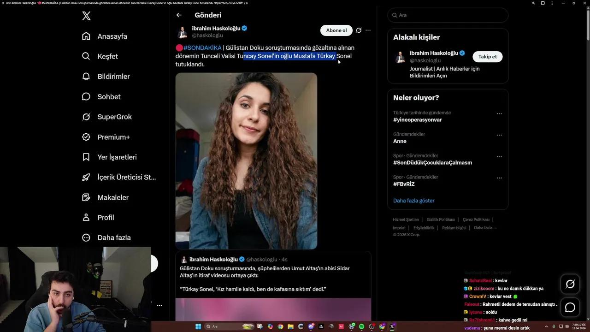590x332 pixels.
Task: Click the Makaleler document icon
Action: [86, 197]
